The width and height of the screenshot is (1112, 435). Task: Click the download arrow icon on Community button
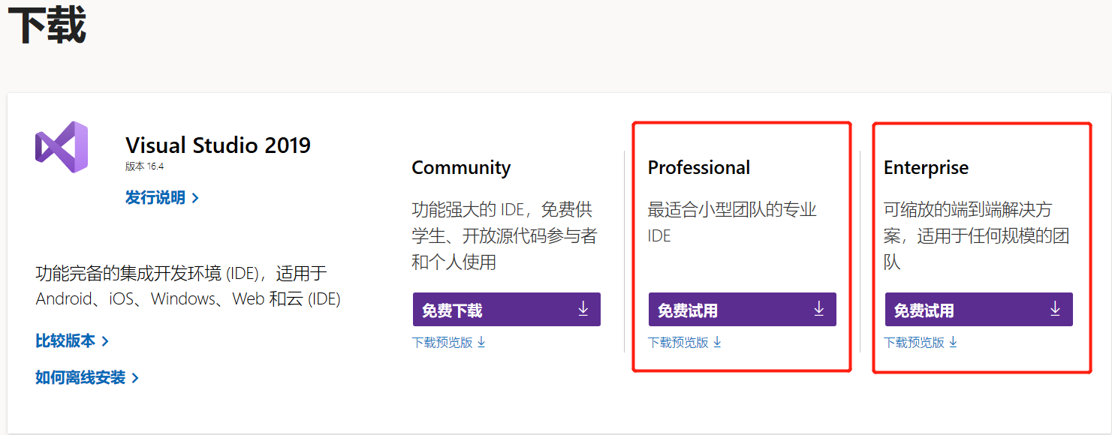pos(583,309)
